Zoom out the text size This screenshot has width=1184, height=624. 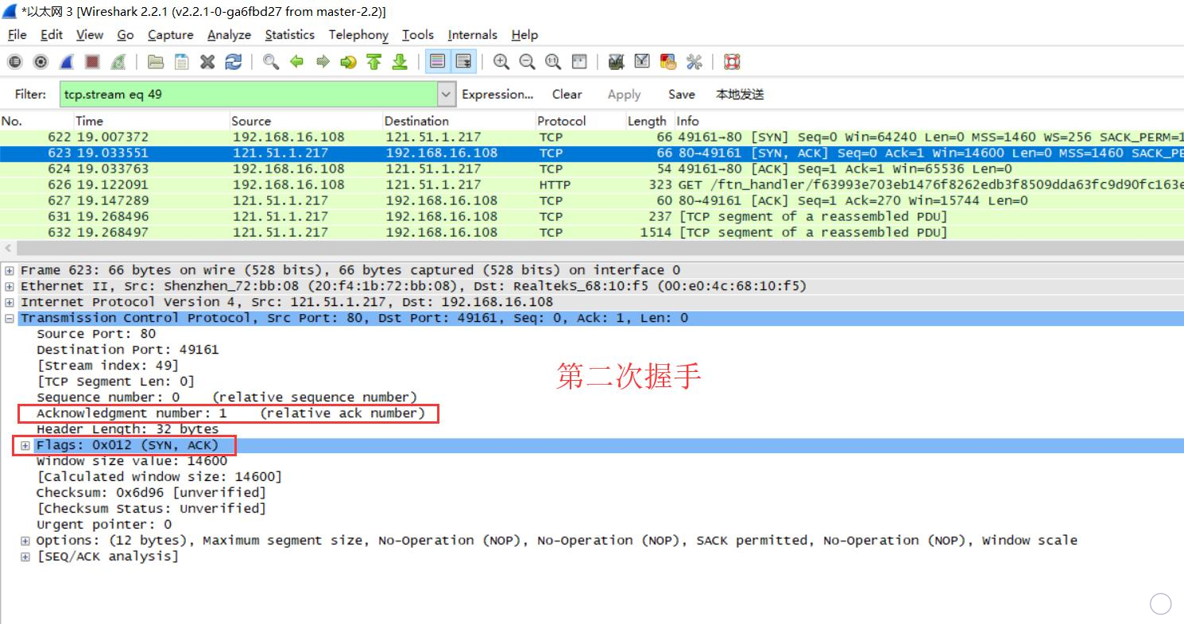click(x=527, y=62)
